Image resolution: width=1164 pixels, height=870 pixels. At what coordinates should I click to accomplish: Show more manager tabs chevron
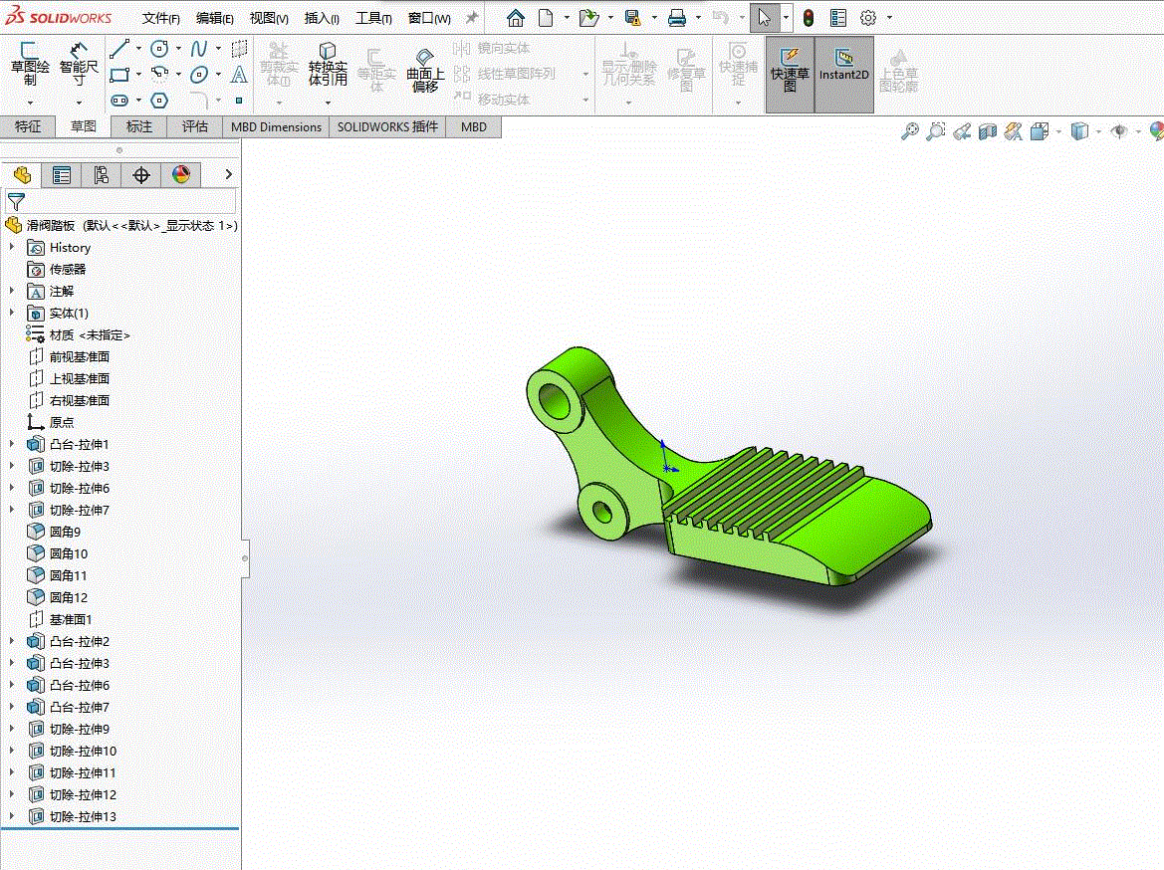click(x=229, y=174)
